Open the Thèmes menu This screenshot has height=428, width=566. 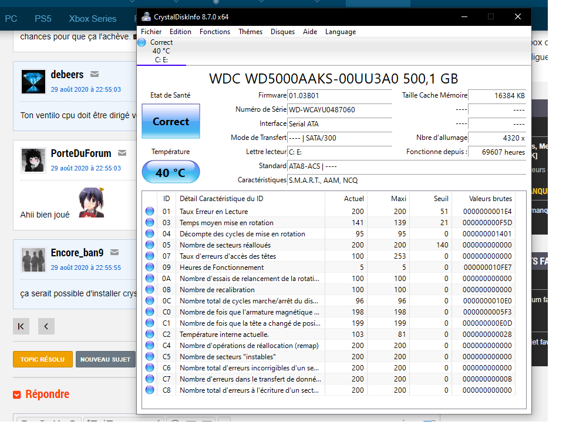click(x=251, y=32)
